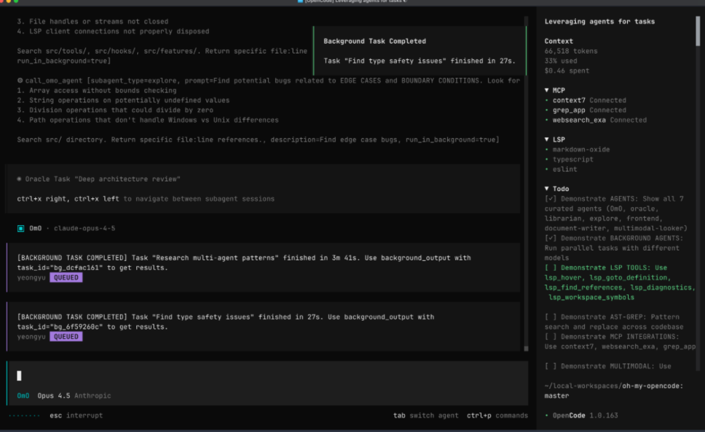The height and width of the screenshot is (432, 705).
Task: Toggle the Demonstrate AGENTS todo checkbox
Action: [x=550, y=199]
